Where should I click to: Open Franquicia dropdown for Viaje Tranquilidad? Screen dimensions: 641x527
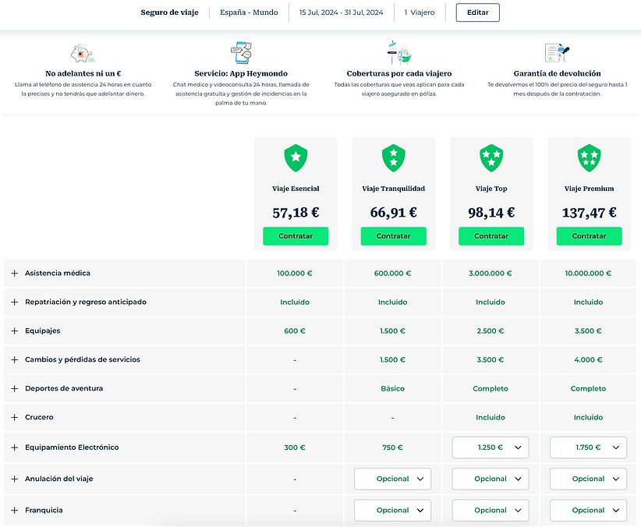[392, 510]
